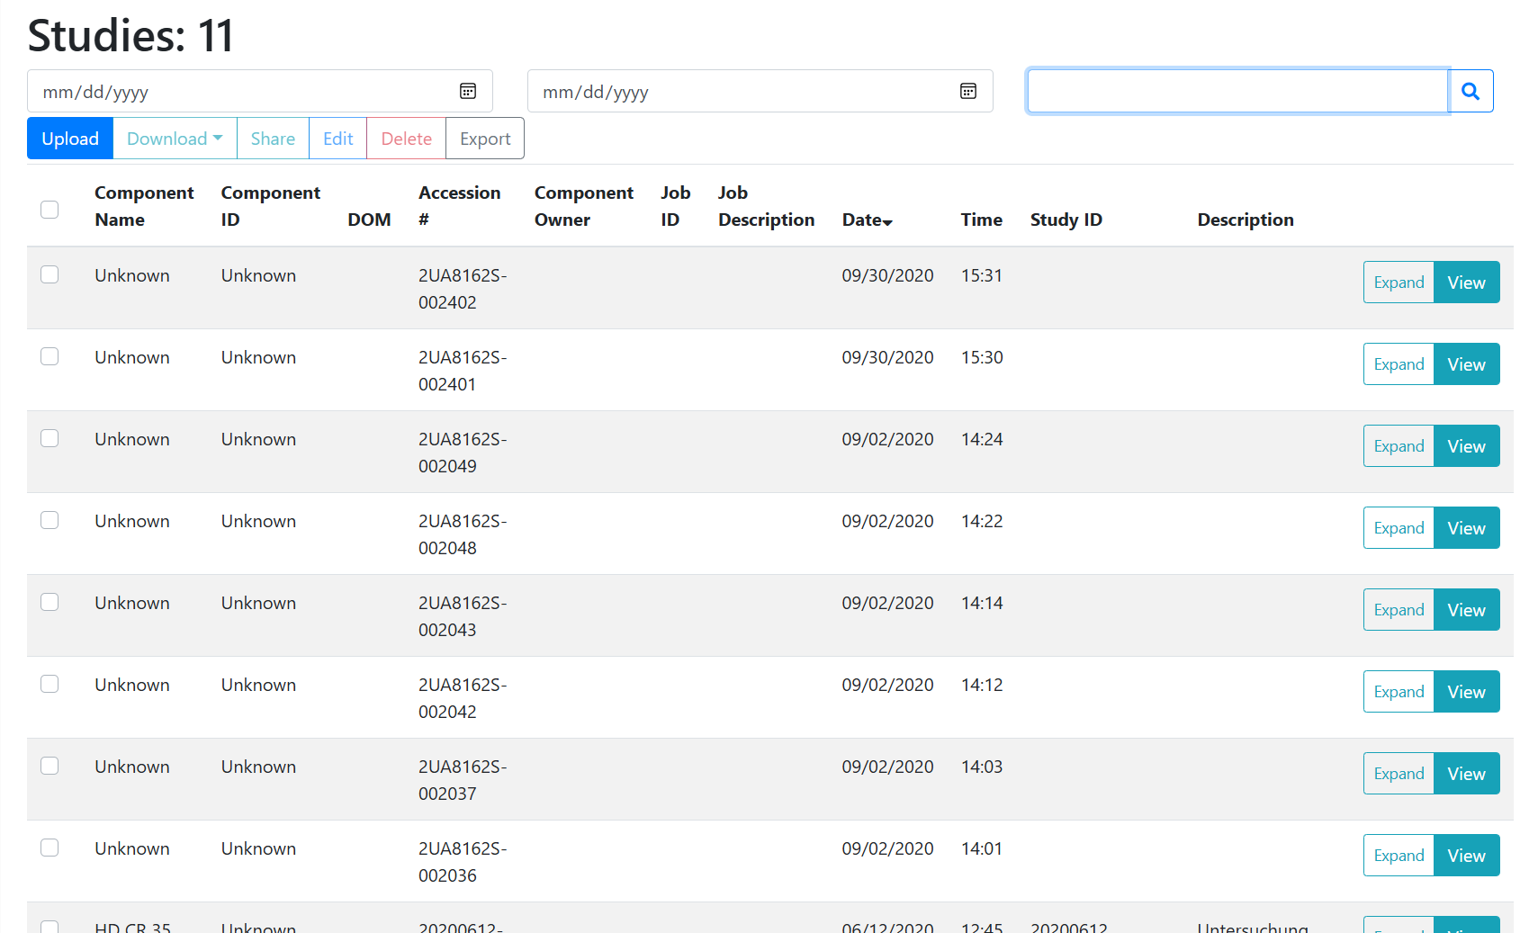Click the Edit button
The width and height of the screenshot is (1520, 933).
tap(338, 139)
